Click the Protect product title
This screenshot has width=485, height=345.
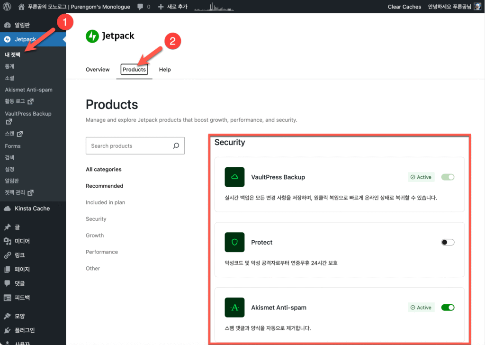(x=261, y=243)
